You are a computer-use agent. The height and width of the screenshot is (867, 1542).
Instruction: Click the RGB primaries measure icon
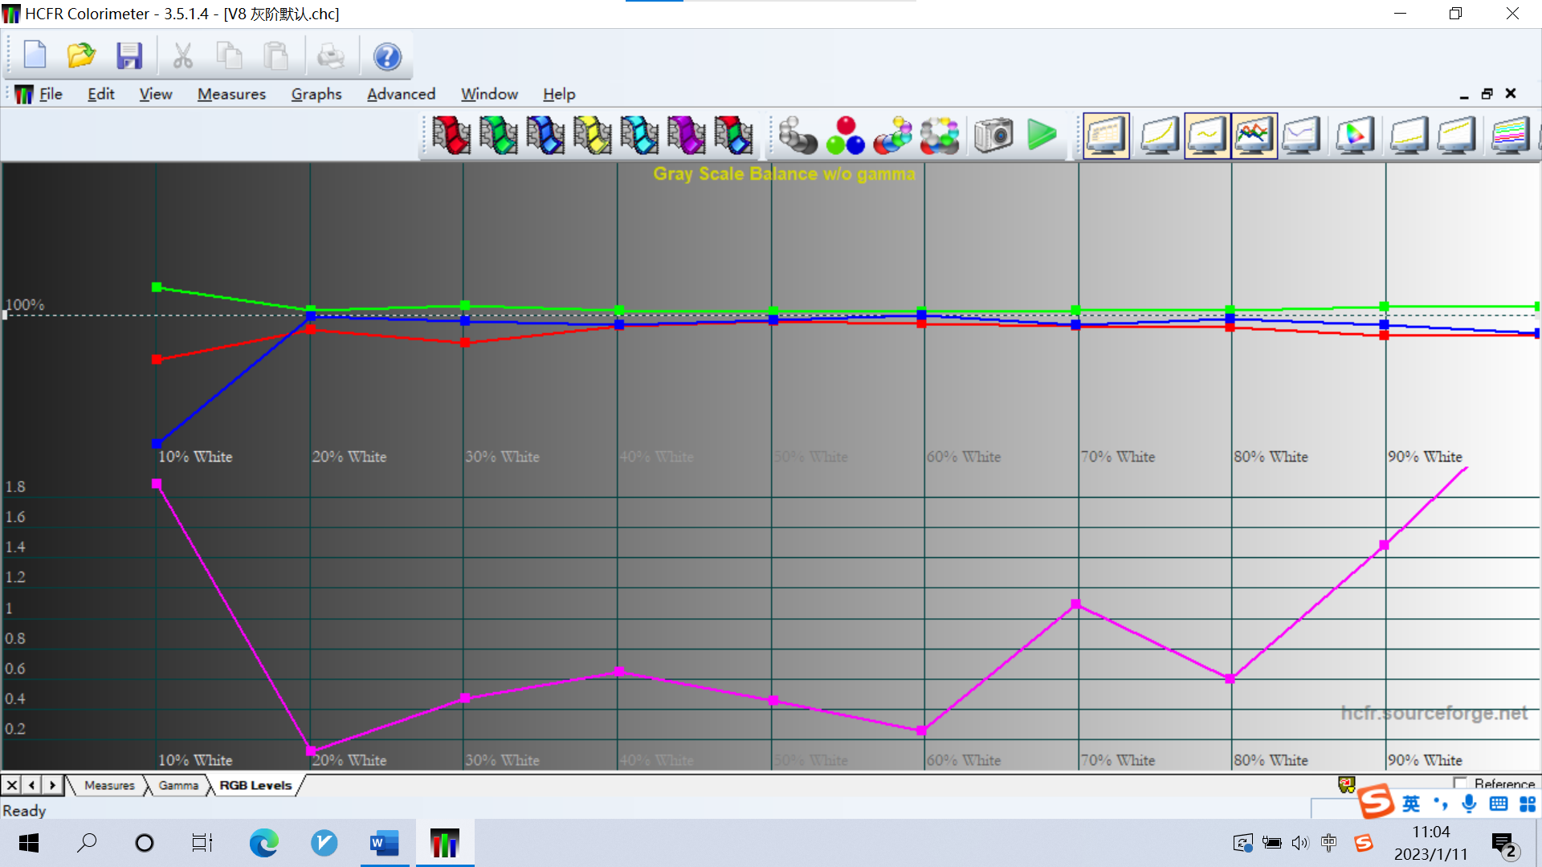(845, 136)
